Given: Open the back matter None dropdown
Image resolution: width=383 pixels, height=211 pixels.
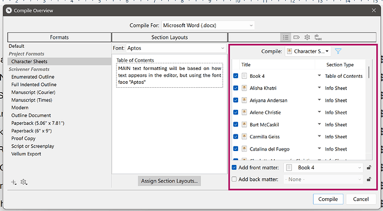Looking at the screenshot, I should [323, 179].
